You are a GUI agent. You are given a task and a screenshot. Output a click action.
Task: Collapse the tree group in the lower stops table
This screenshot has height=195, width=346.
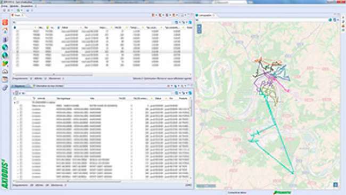(x=14, y=102)
